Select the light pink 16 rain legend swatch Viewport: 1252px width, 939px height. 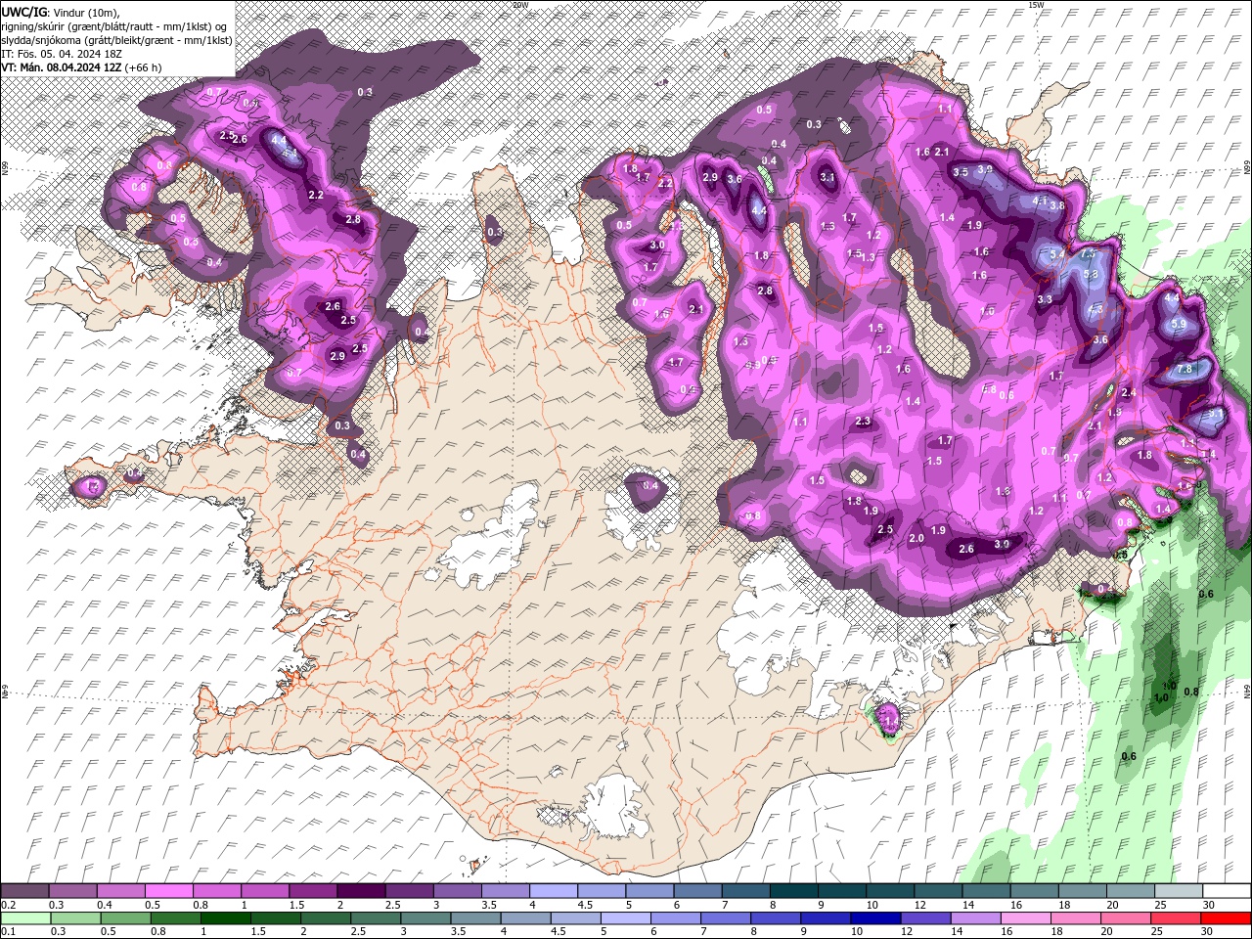coord(1026,918)
